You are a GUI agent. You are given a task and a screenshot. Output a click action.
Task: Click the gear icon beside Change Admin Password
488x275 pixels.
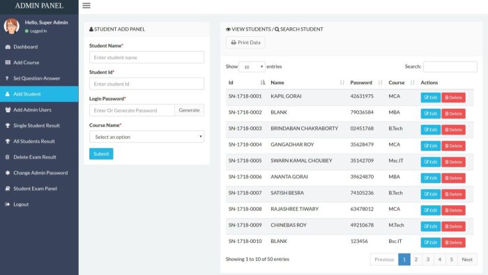click(8, 172)
